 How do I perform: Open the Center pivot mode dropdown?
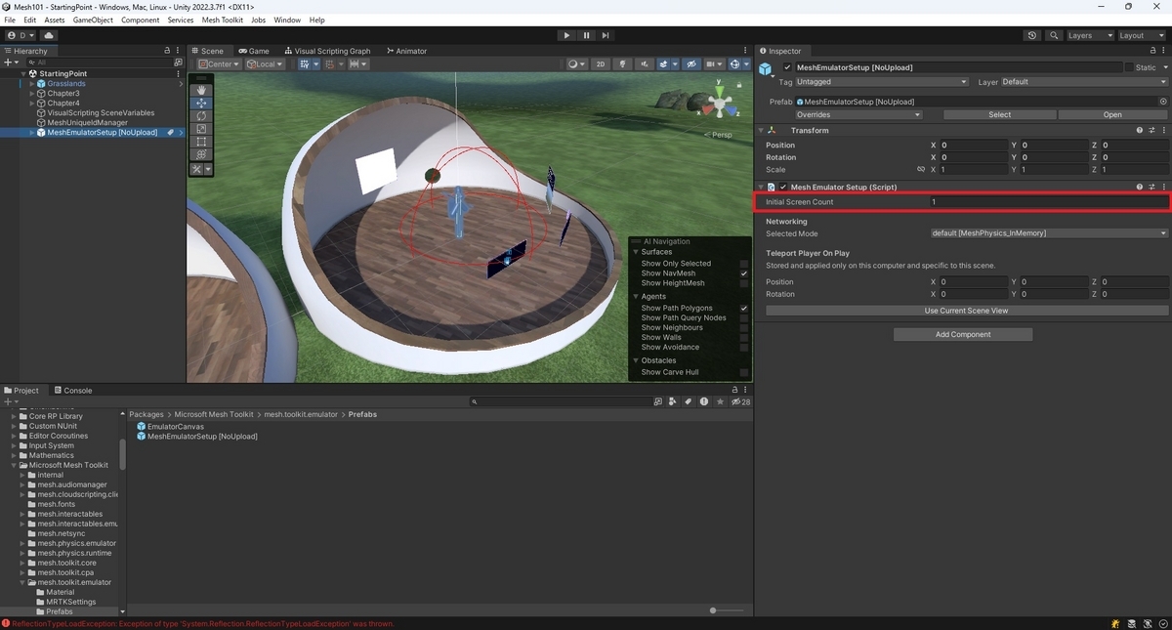pyautogui.click(x=219, y=64)
